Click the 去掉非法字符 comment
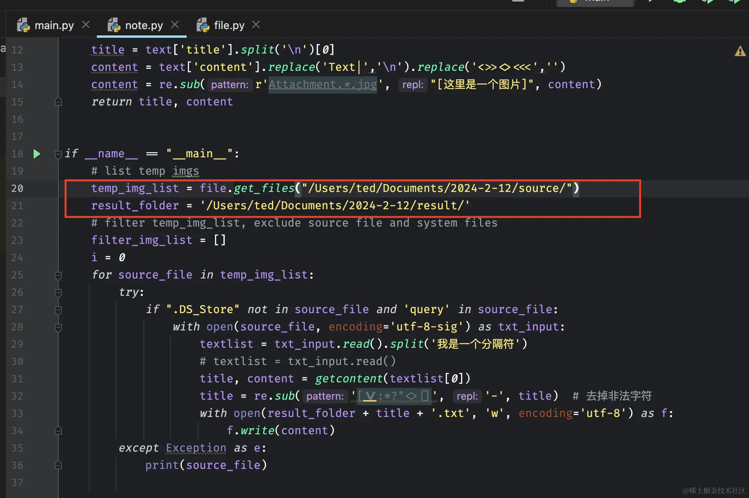 click(613, 396)
